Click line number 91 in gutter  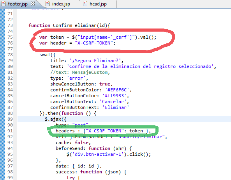tap(10, 131)
